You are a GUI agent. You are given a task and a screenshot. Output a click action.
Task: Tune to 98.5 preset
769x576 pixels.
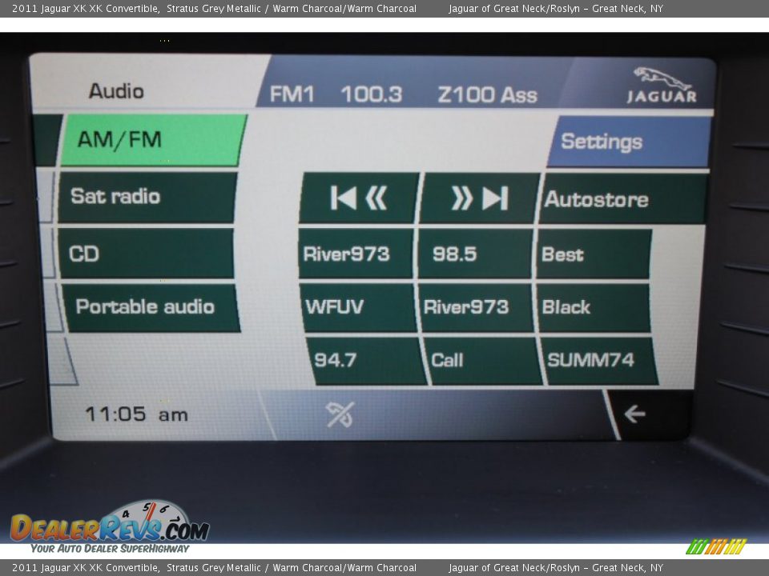pos(475,254)
